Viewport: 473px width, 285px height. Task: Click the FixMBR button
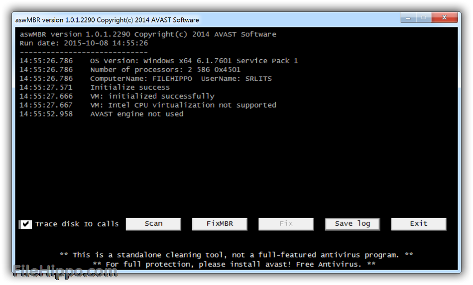[x=220, y=224]
